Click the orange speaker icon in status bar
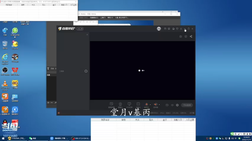This screenshot has height=141, width=252. point(59,113)
